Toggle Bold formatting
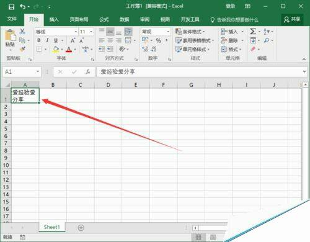Viewport: 310px width, 242px height. tap(38, 40)
